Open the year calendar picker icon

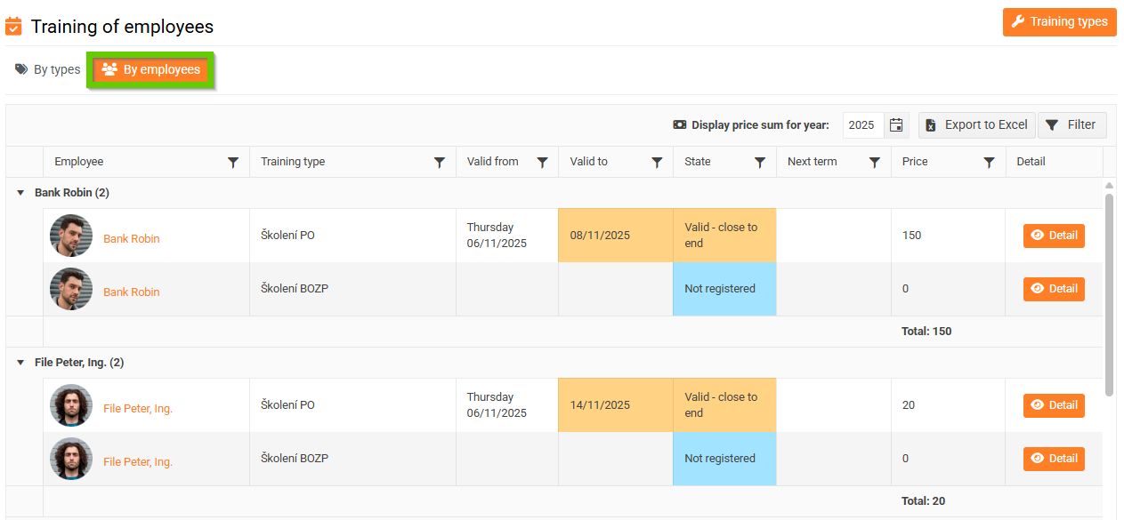coord(896,125)
